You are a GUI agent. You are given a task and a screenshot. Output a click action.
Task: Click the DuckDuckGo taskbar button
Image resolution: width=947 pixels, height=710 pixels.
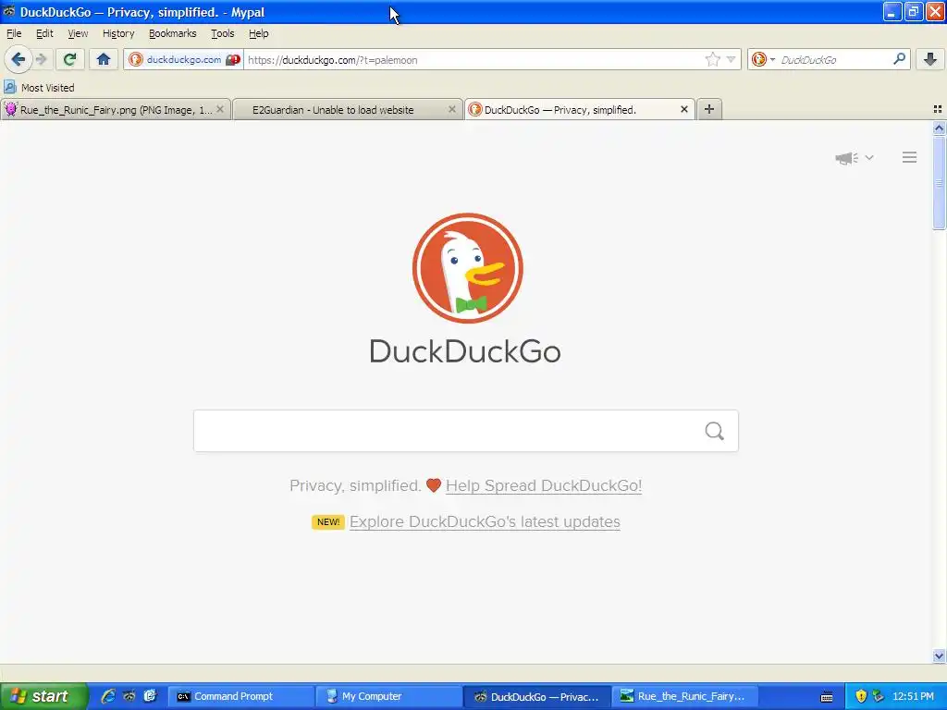(x=536, y=696)
